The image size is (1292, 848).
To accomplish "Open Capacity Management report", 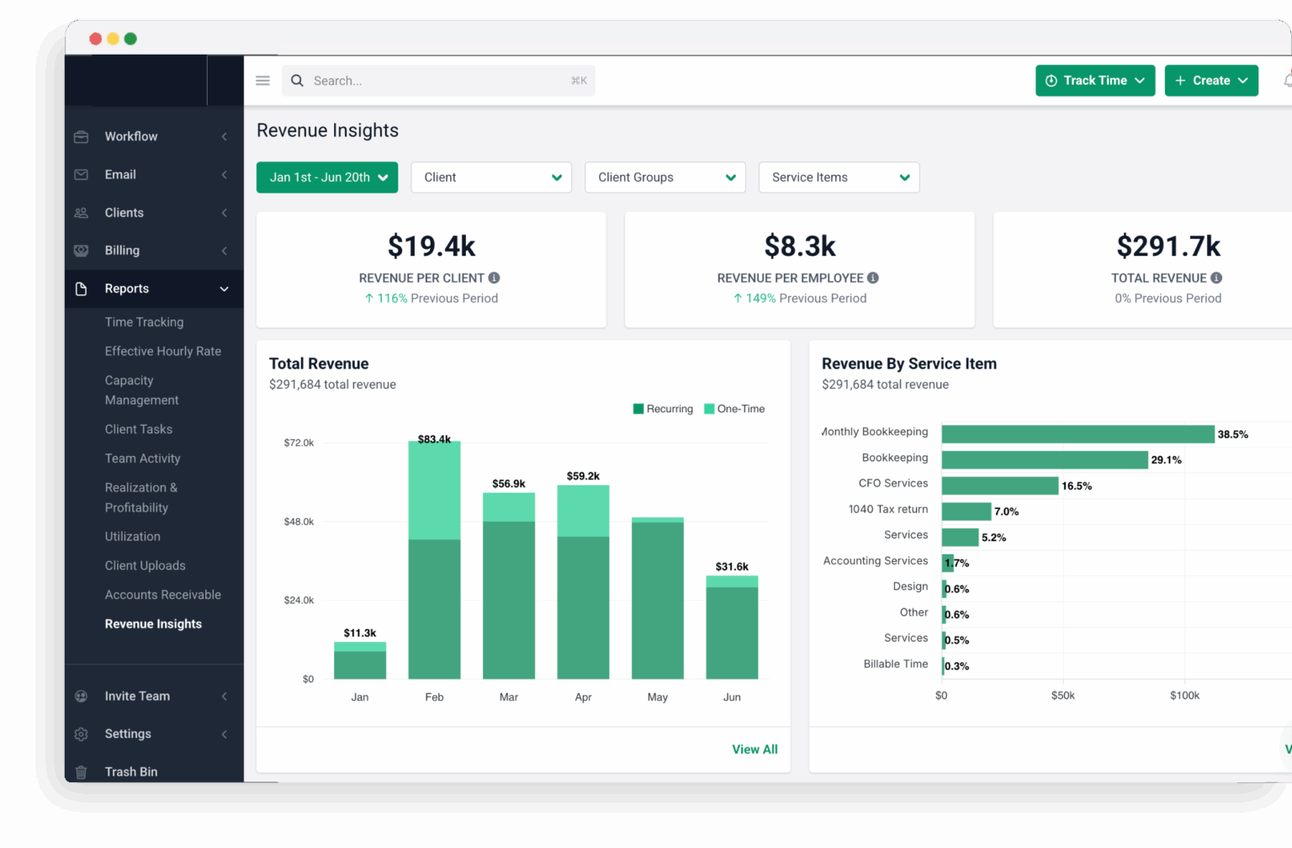I will (x=141, y=390).
